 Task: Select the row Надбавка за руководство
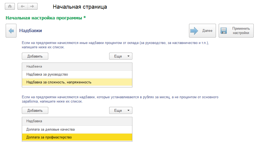click(77, 74)
